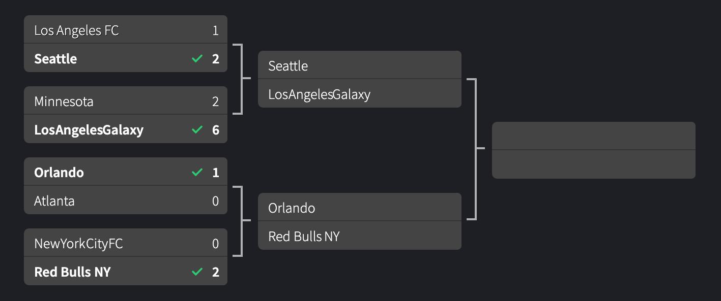Image resolution: width=721 pixels, height=301 pixels.
Task: Select the Atlanta bracket entry
Action: [x=54, y=200]
